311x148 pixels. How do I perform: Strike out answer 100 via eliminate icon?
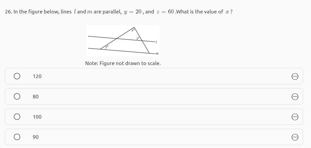pyautogui.click(x=294, y=117)
